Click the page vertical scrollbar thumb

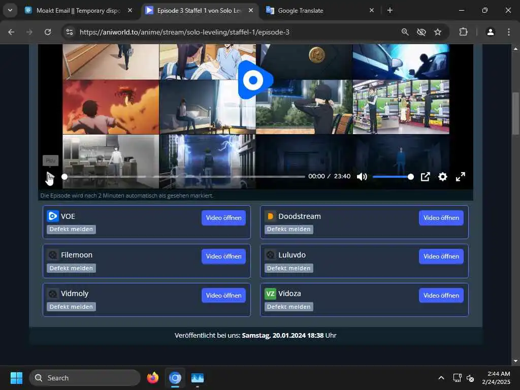point(516,113)
